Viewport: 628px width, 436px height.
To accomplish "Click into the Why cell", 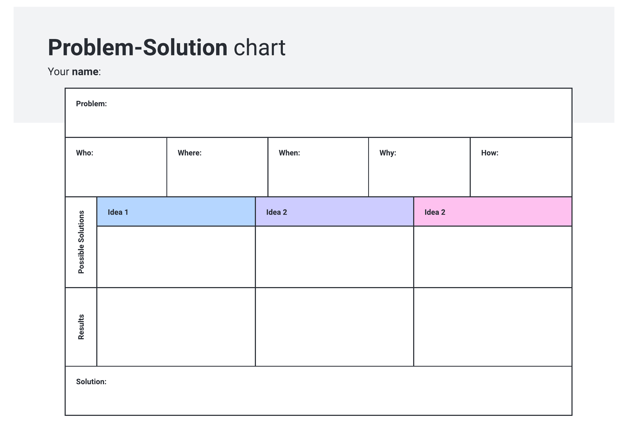I will (419, 167).
